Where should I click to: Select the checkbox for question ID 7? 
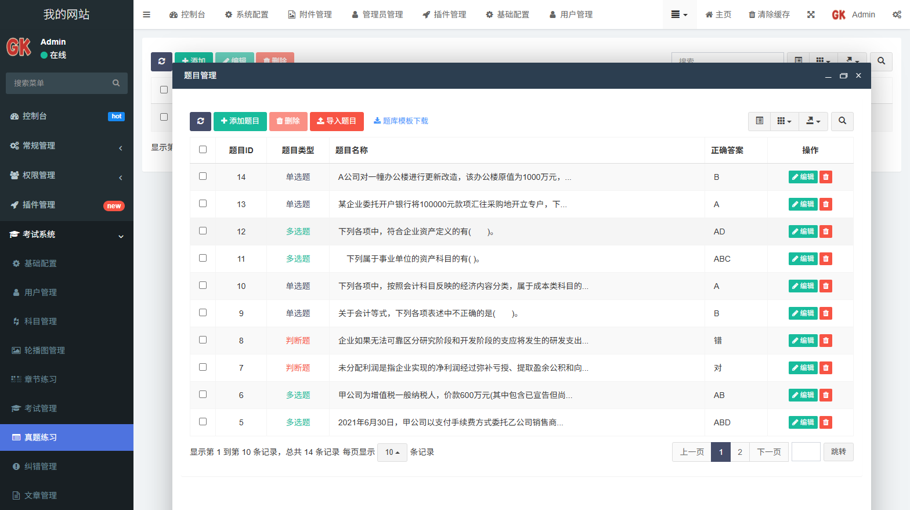click(203, 367)
